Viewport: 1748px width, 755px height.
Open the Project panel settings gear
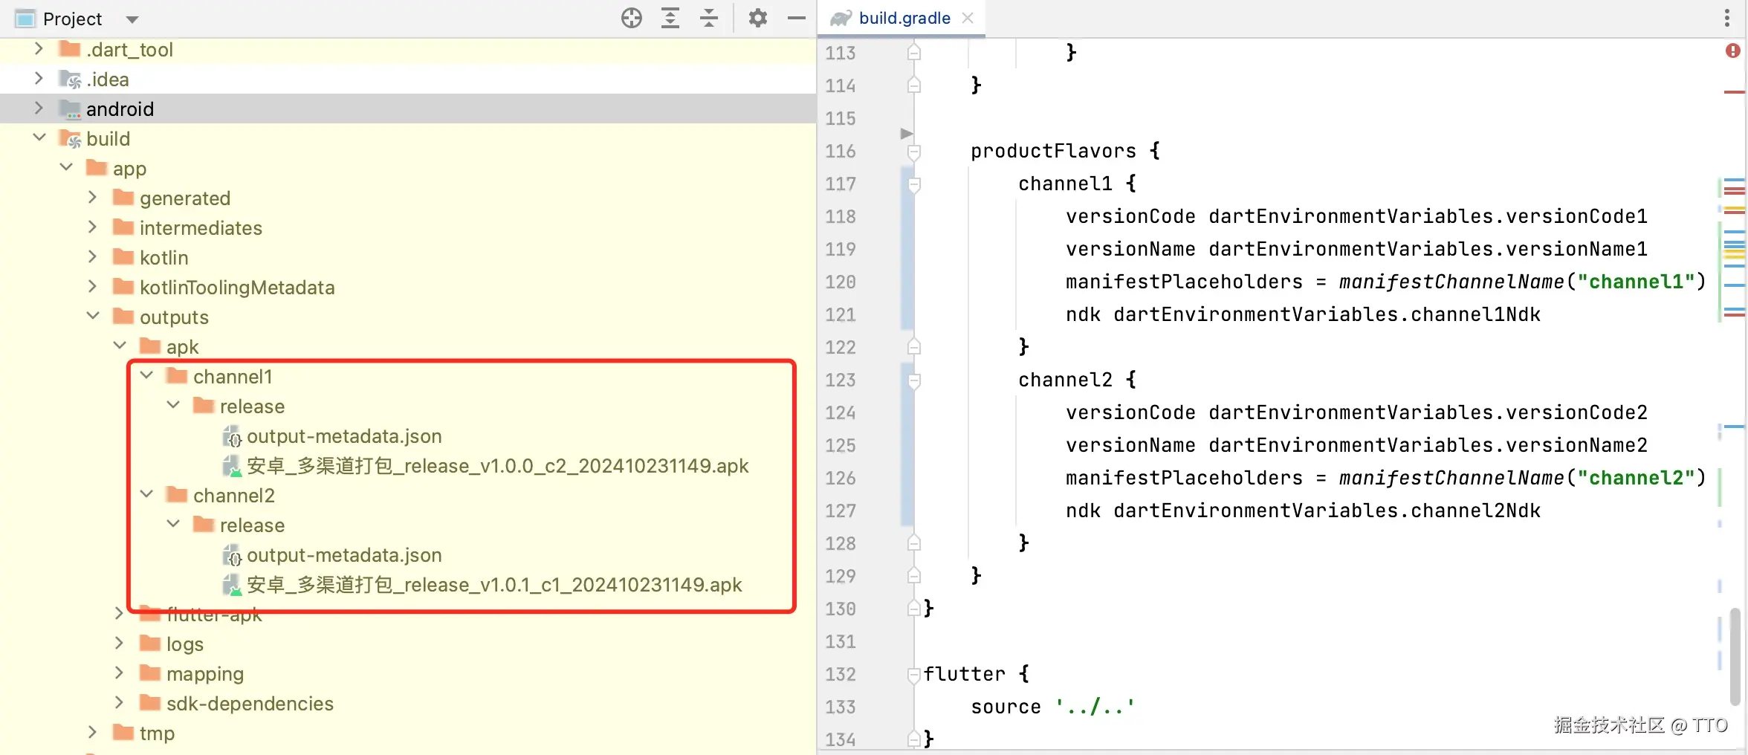(x=757, y=18)
